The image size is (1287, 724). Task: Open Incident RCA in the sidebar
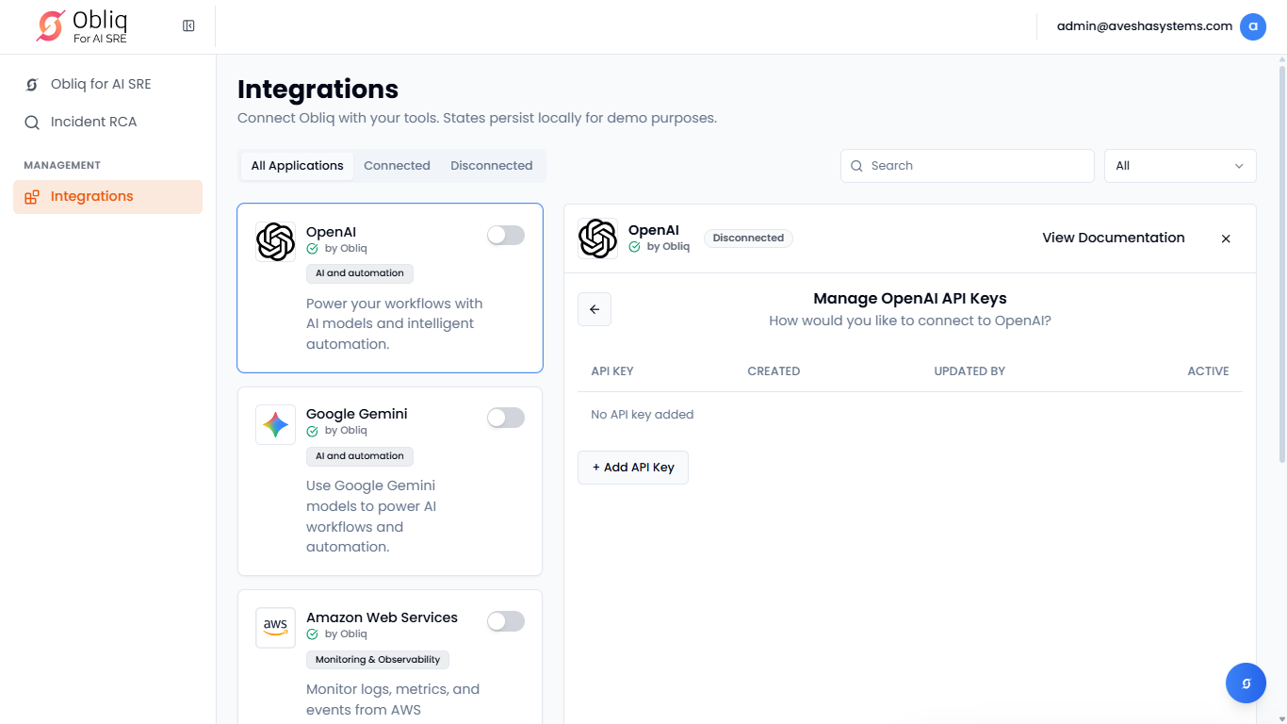click(93, 123)
